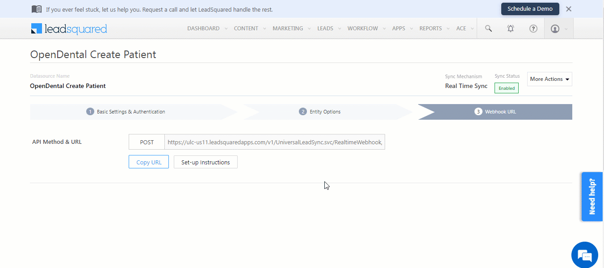Open the WORKFLOW menu
Image resolution: width=604 pixels, height=268 pixels.
[x=363, y=28]
